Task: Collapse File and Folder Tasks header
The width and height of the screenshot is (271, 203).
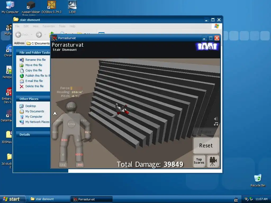Action: (x=33, y=53)
